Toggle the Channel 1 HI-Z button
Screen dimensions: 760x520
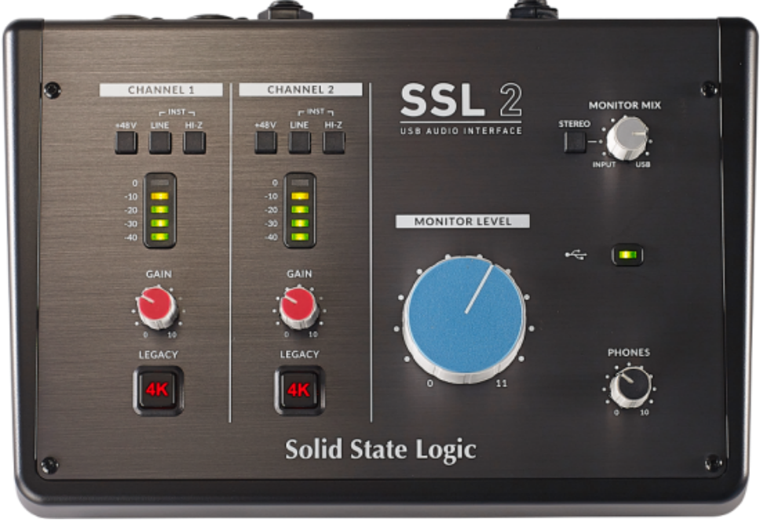click(195, 143)
